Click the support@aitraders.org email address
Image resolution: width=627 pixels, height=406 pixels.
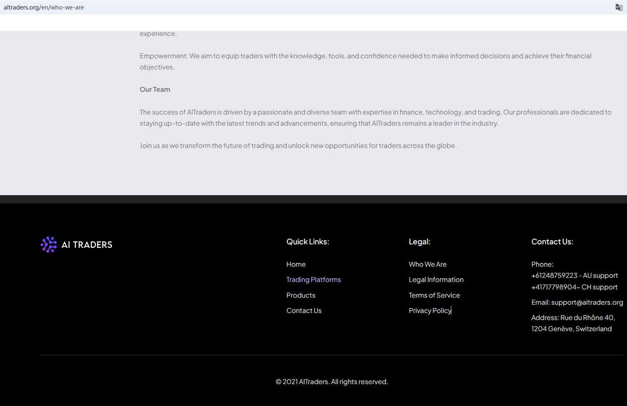(x=587, y=302)
